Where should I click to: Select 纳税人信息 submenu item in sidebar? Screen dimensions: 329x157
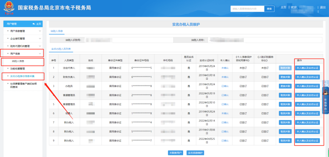(18, 61)
